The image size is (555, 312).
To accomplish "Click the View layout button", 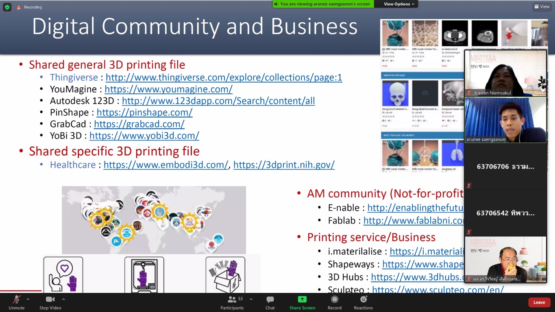I will 542,6.
